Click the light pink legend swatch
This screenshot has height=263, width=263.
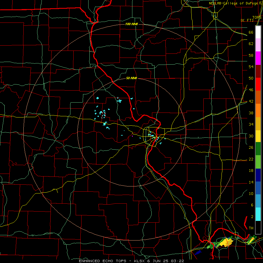(258, 45)
